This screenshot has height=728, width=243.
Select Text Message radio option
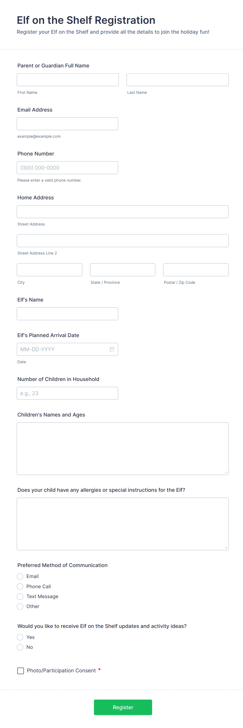(x=20, y=596)
